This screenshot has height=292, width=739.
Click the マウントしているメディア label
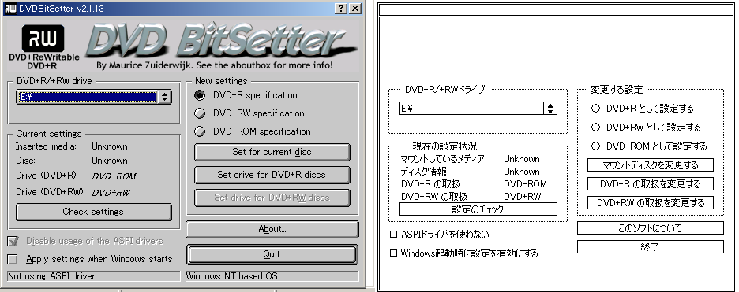(443, 159)
